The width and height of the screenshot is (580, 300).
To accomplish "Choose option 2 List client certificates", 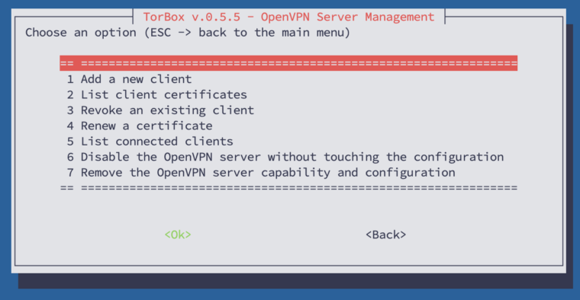I will (157, 94).
